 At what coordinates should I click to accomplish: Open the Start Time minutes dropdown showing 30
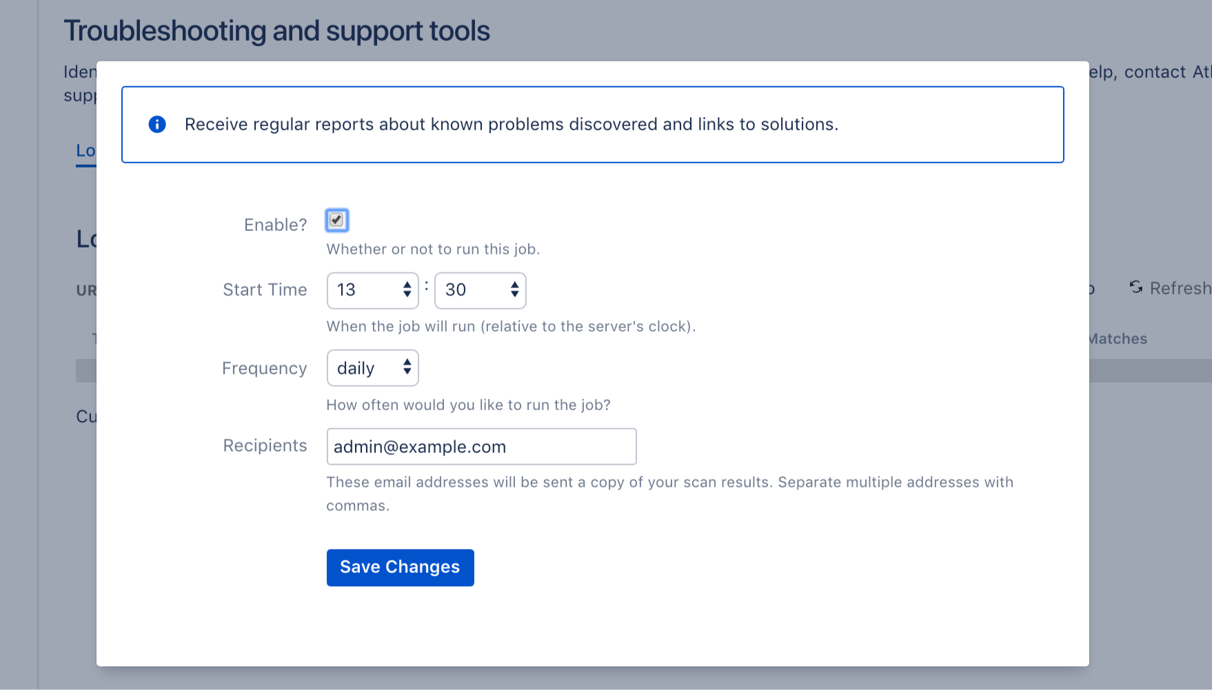click(480, 290)
